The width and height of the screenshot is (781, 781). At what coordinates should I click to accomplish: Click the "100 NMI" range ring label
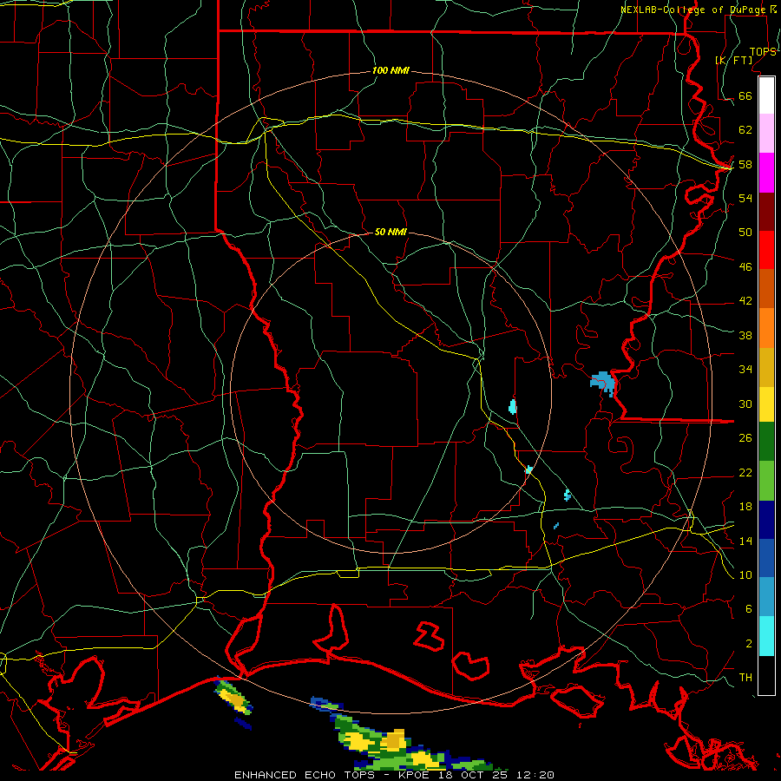[x=390, y=71]
